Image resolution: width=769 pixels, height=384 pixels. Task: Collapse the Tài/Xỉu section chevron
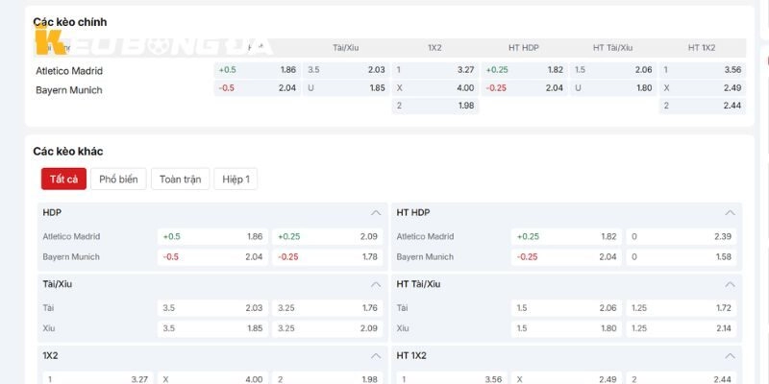click(x=376, y=284)
